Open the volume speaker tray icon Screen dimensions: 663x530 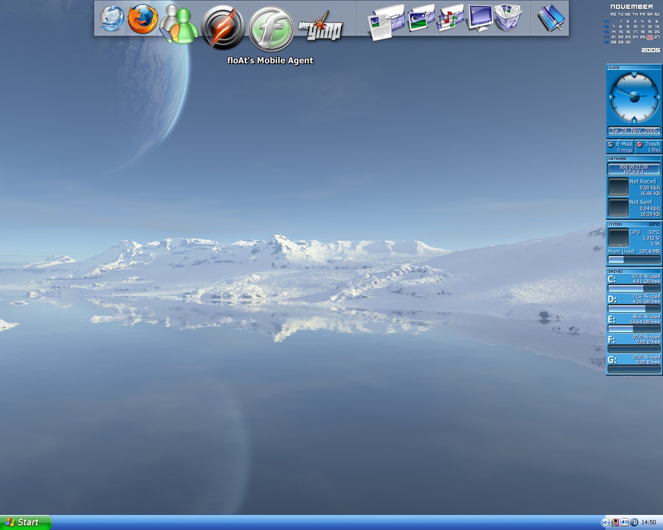(x=625, y=522)
